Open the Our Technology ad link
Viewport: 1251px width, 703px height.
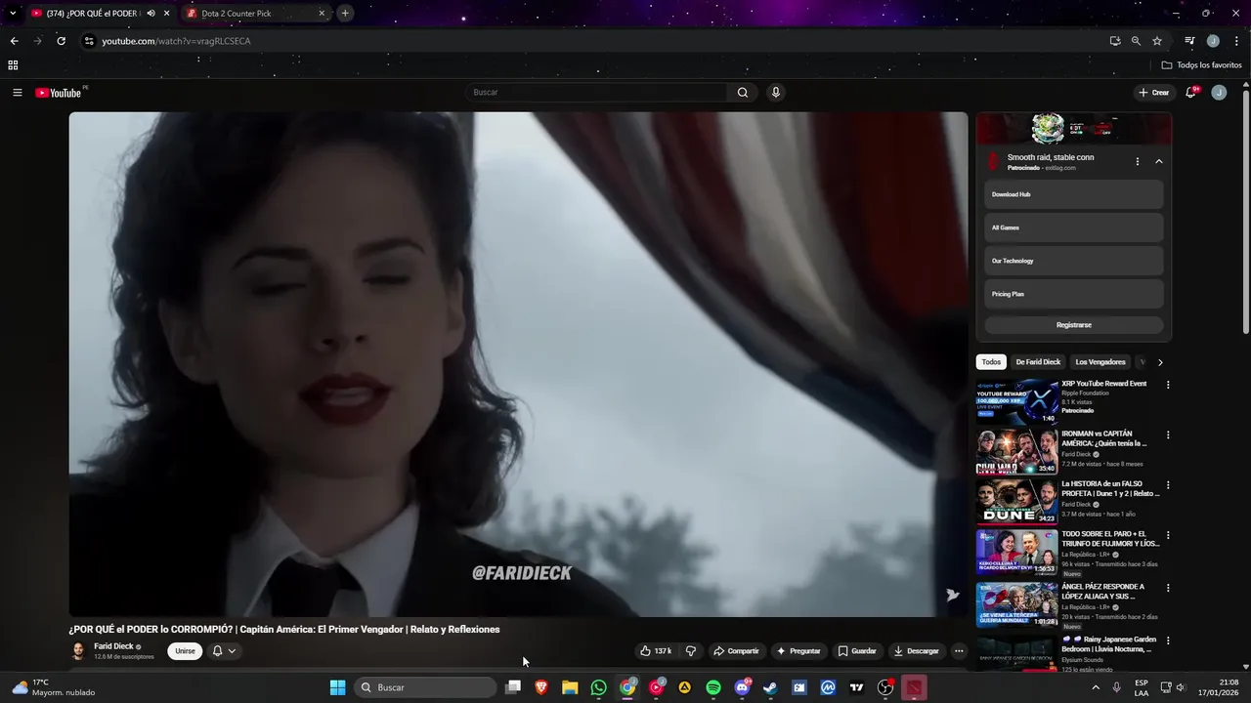pyautogui.click(x=1074, y=261)
